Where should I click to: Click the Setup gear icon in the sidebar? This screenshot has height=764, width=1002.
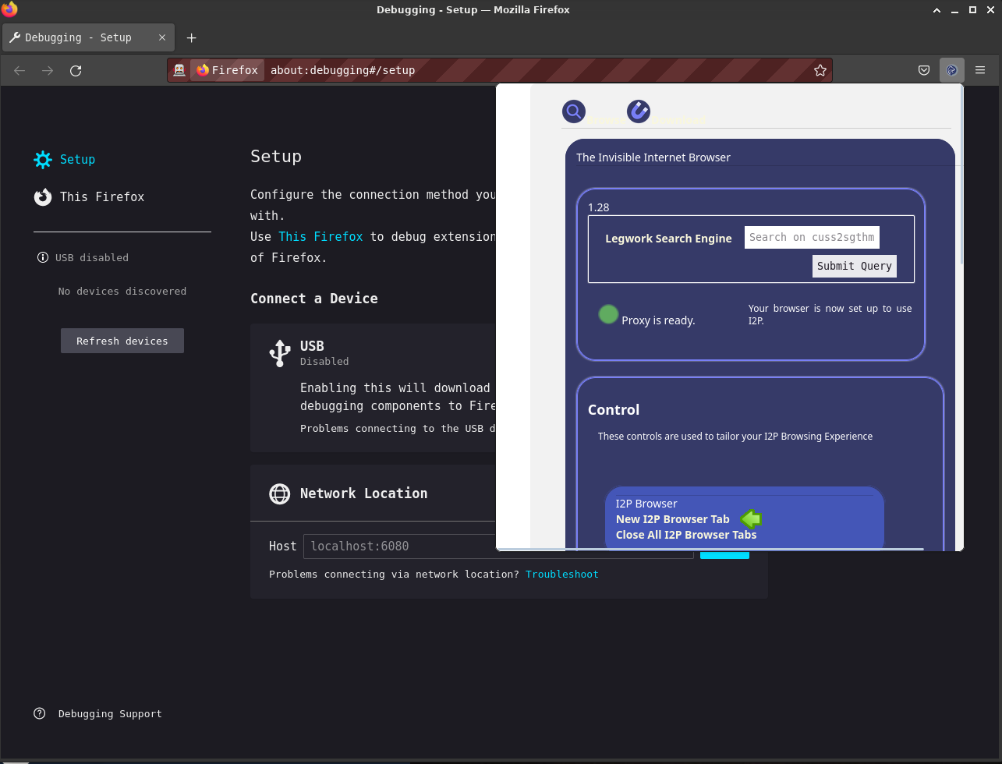43,159
